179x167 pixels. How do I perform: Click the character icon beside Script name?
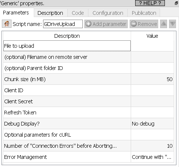pos(7,24)
